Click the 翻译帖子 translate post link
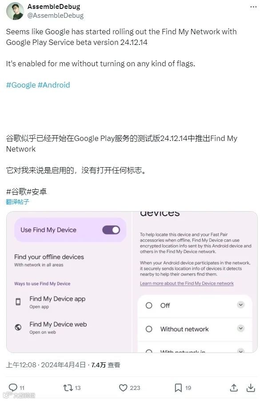The image size is (264, 401). click(17, 202)
